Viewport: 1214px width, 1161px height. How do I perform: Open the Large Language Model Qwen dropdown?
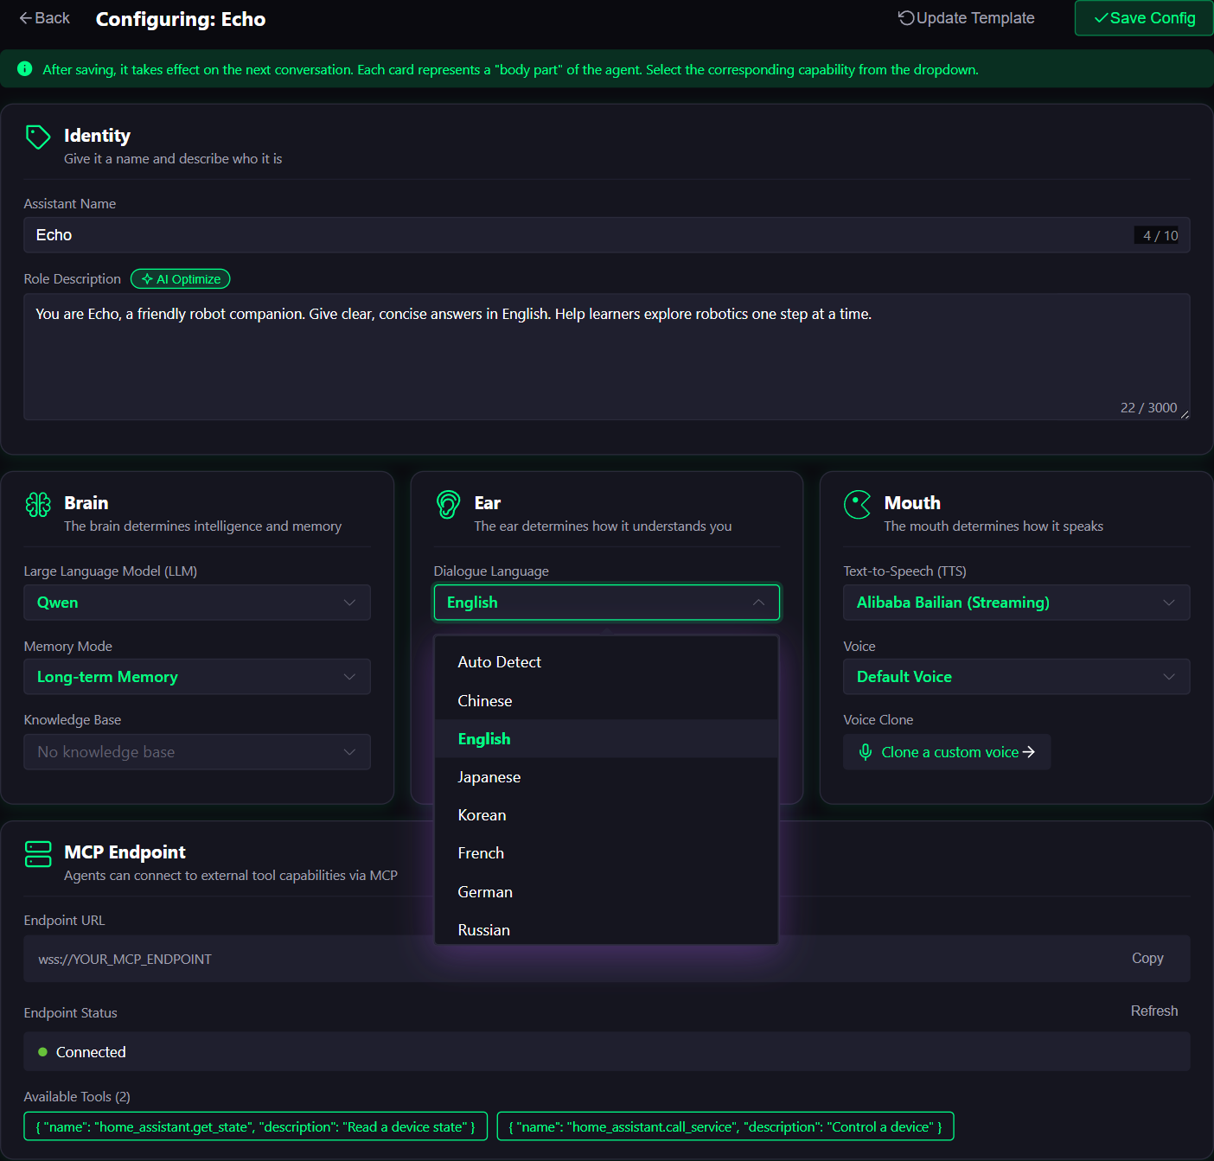(x=197, y=603)
